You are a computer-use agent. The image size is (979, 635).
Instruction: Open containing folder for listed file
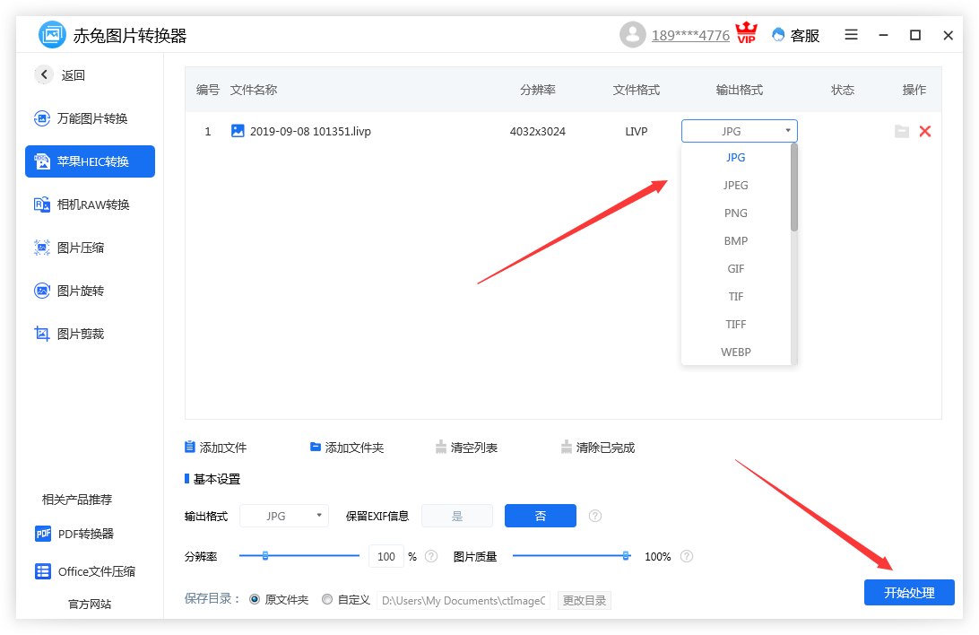pyautogui.click(x=902, y=131)
